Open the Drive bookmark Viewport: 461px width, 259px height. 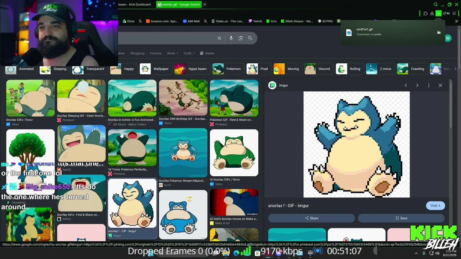128,21
